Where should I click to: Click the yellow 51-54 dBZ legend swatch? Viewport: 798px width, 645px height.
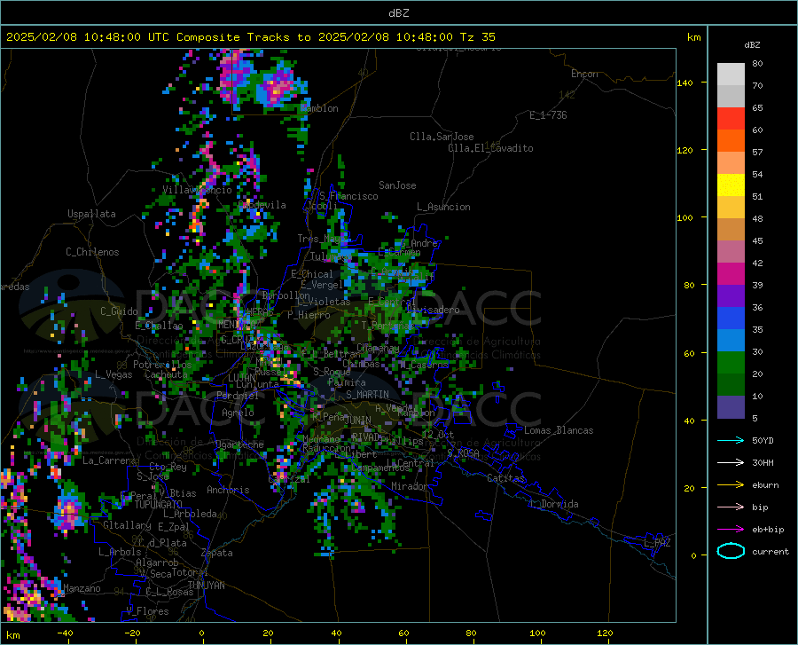pyautogui.click(x=731, y=185)
